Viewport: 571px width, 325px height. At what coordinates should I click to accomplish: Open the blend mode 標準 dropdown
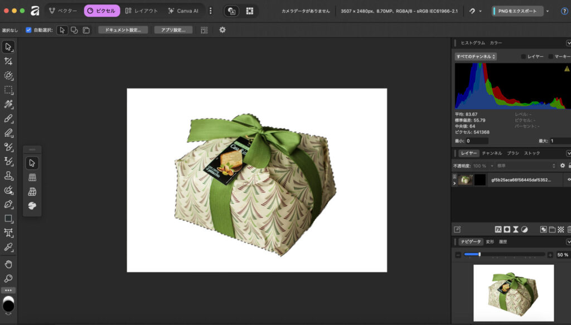click(x=525, y=166)
